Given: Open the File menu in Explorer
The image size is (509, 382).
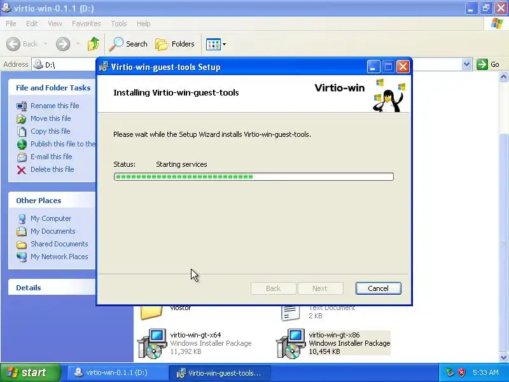Looking at the screenshot, I should pyautogui.click(x=11, y=24).
